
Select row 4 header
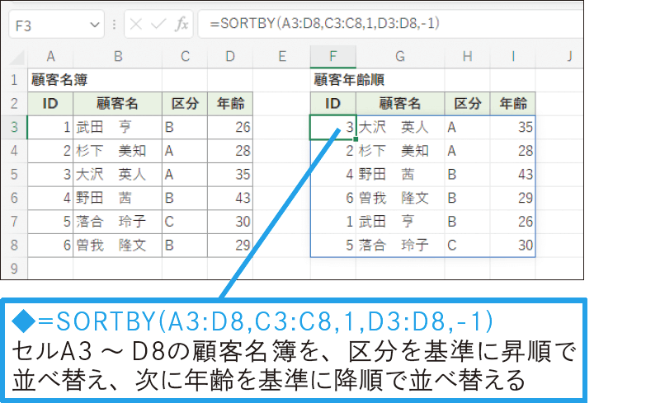[14, 151]
